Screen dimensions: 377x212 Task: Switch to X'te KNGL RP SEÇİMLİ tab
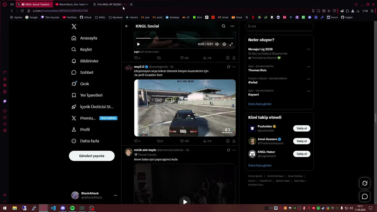coord(109,4)
